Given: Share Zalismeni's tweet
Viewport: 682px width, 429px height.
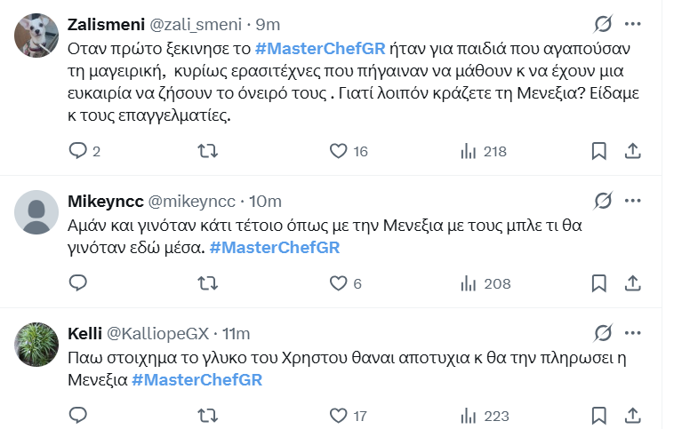Looking at the screenshot, I should coord(632,151).
